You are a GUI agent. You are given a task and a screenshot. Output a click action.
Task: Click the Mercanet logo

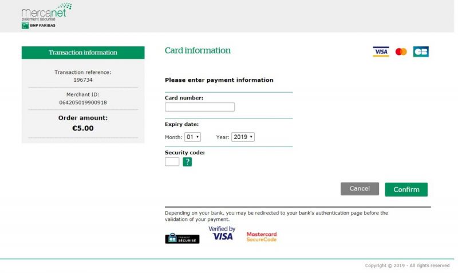point(46,12)
